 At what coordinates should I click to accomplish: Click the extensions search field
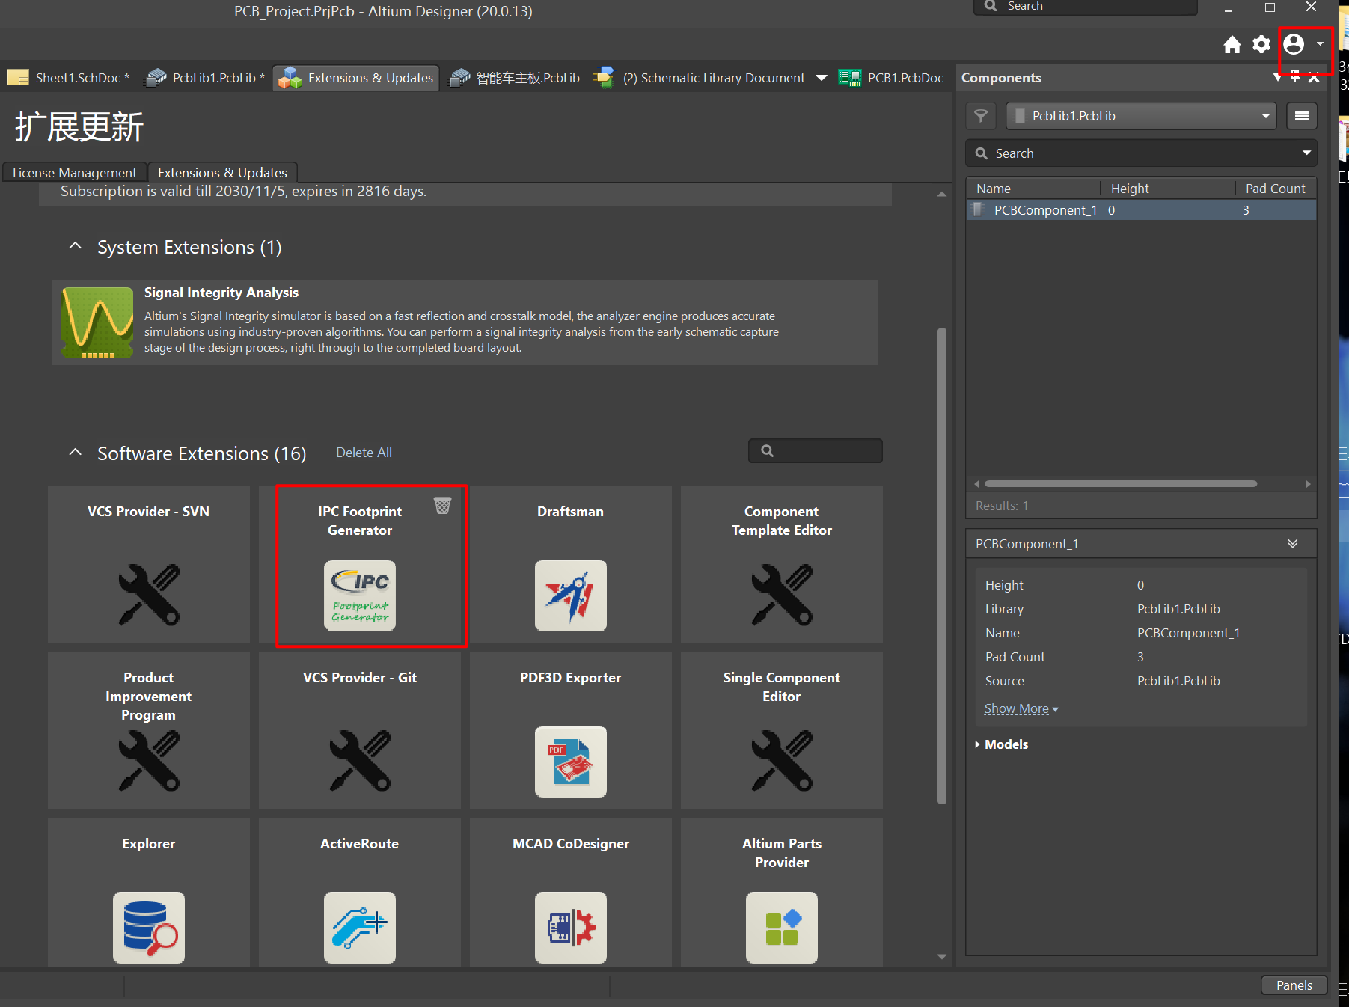point(816,451)
